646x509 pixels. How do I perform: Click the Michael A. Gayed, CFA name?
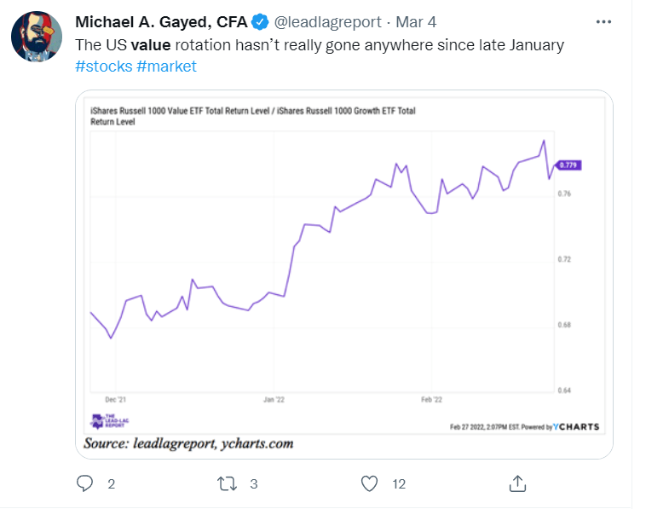[x=161, y=22]
